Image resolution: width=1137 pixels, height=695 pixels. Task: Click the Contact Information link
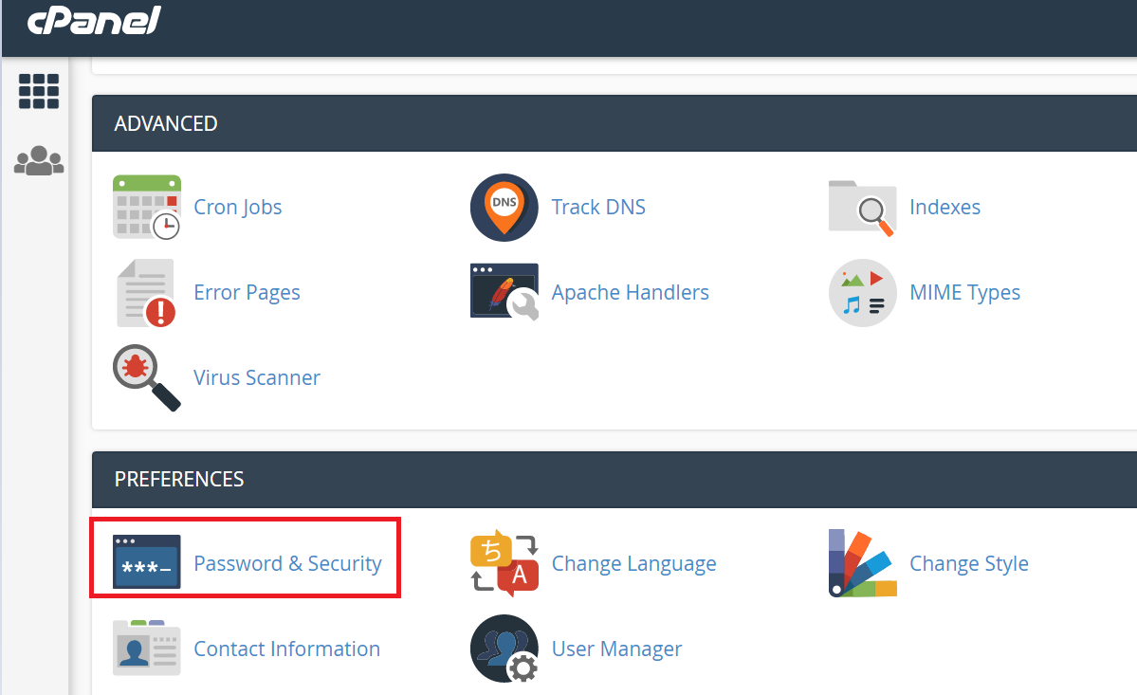click(x=286, y=649)
